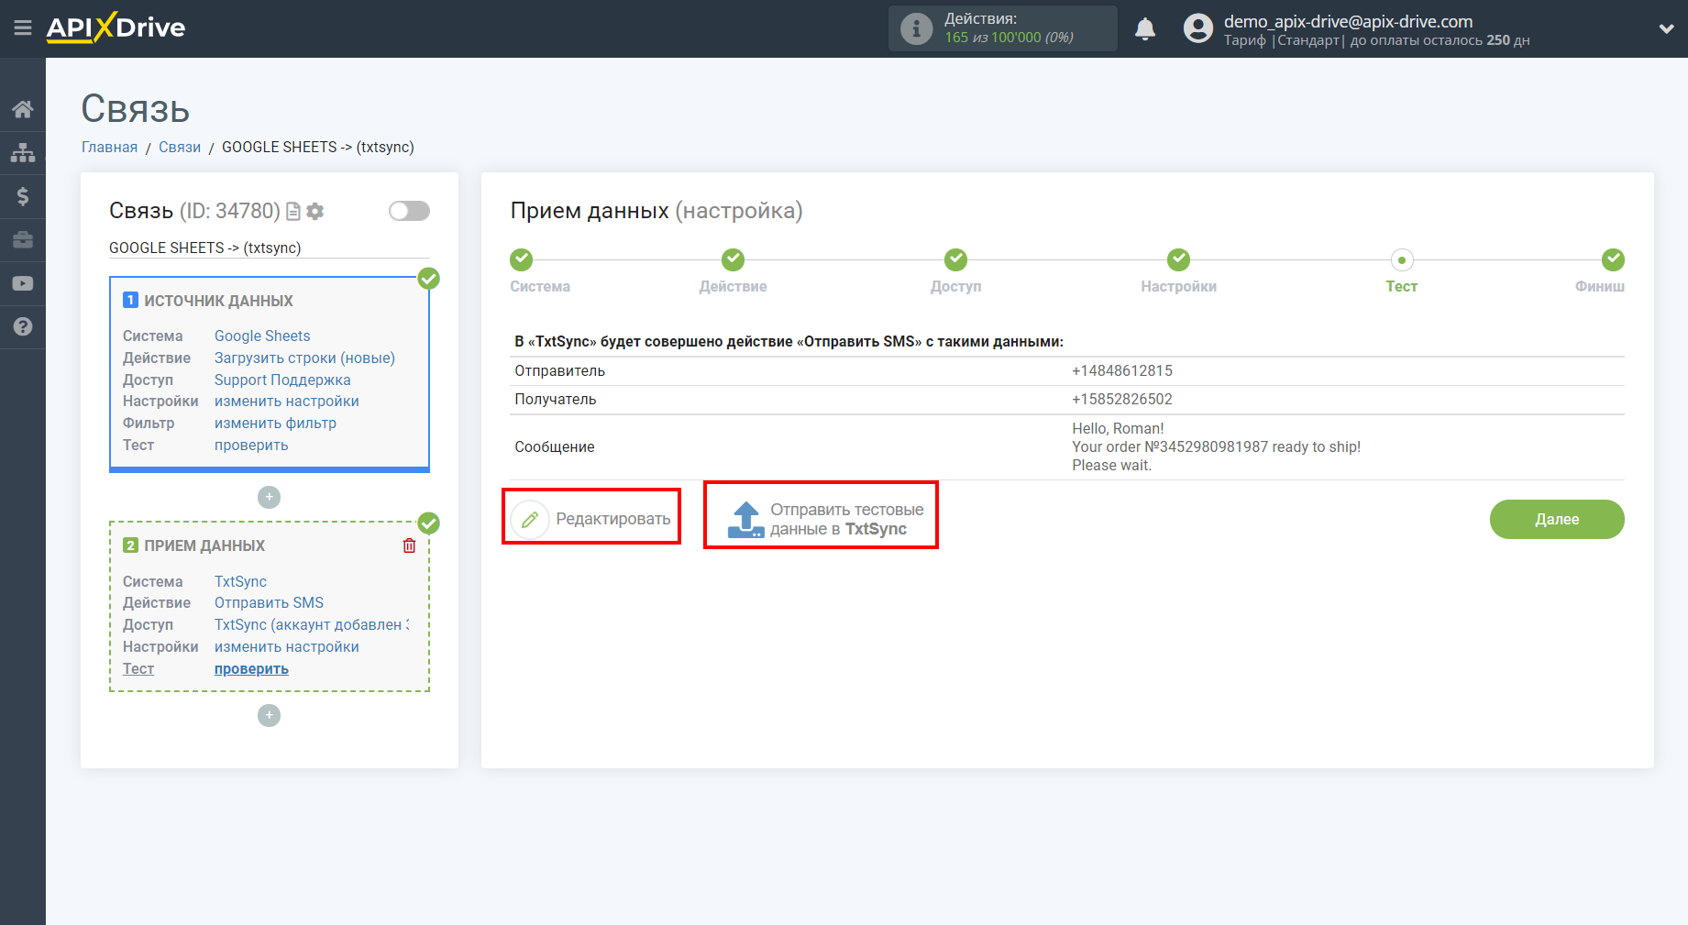The height and width of the screenshot is (925, 1688).
Task: Click the Отправить SMS action link
Action: [269, 602]
